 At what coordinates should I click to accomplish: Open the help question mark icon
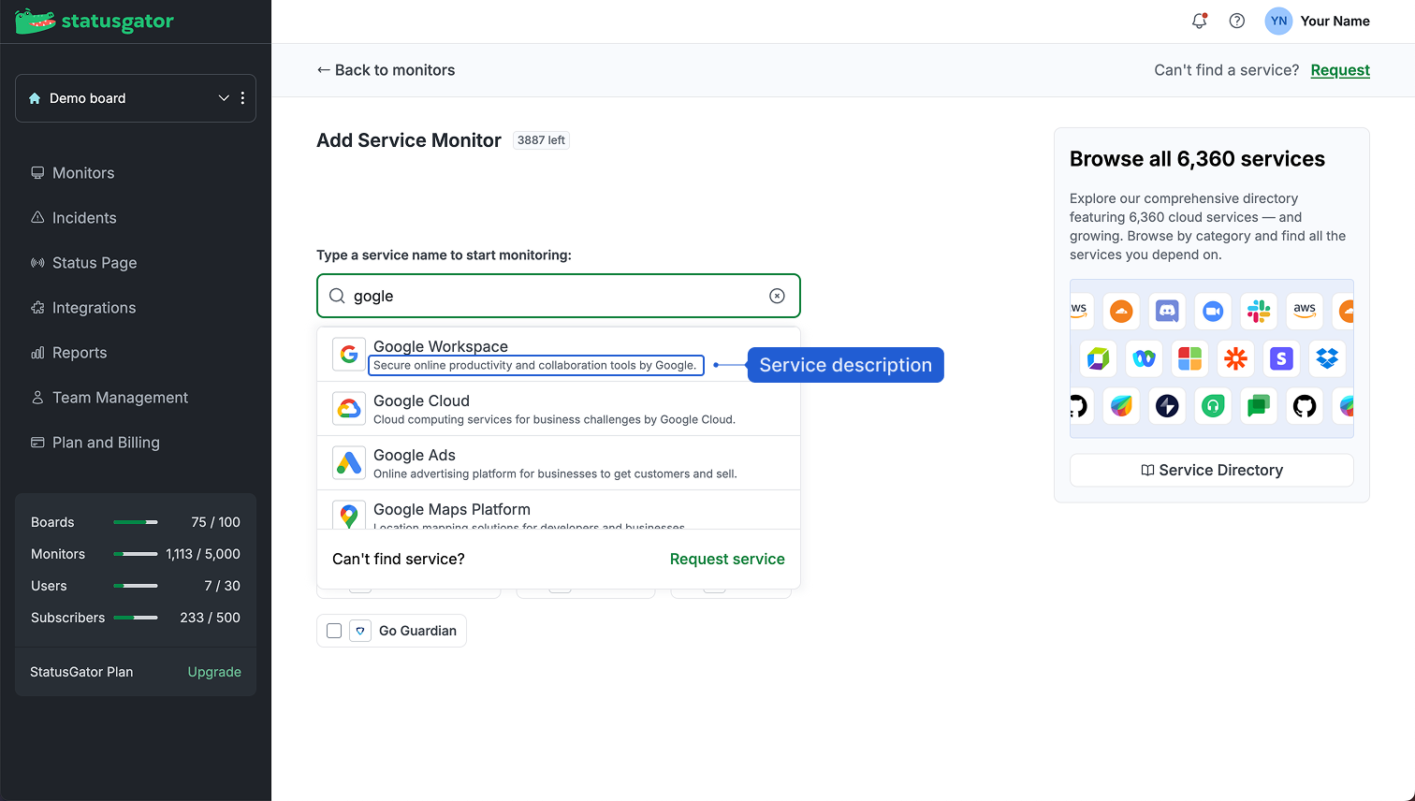(x=1237, y=21)
